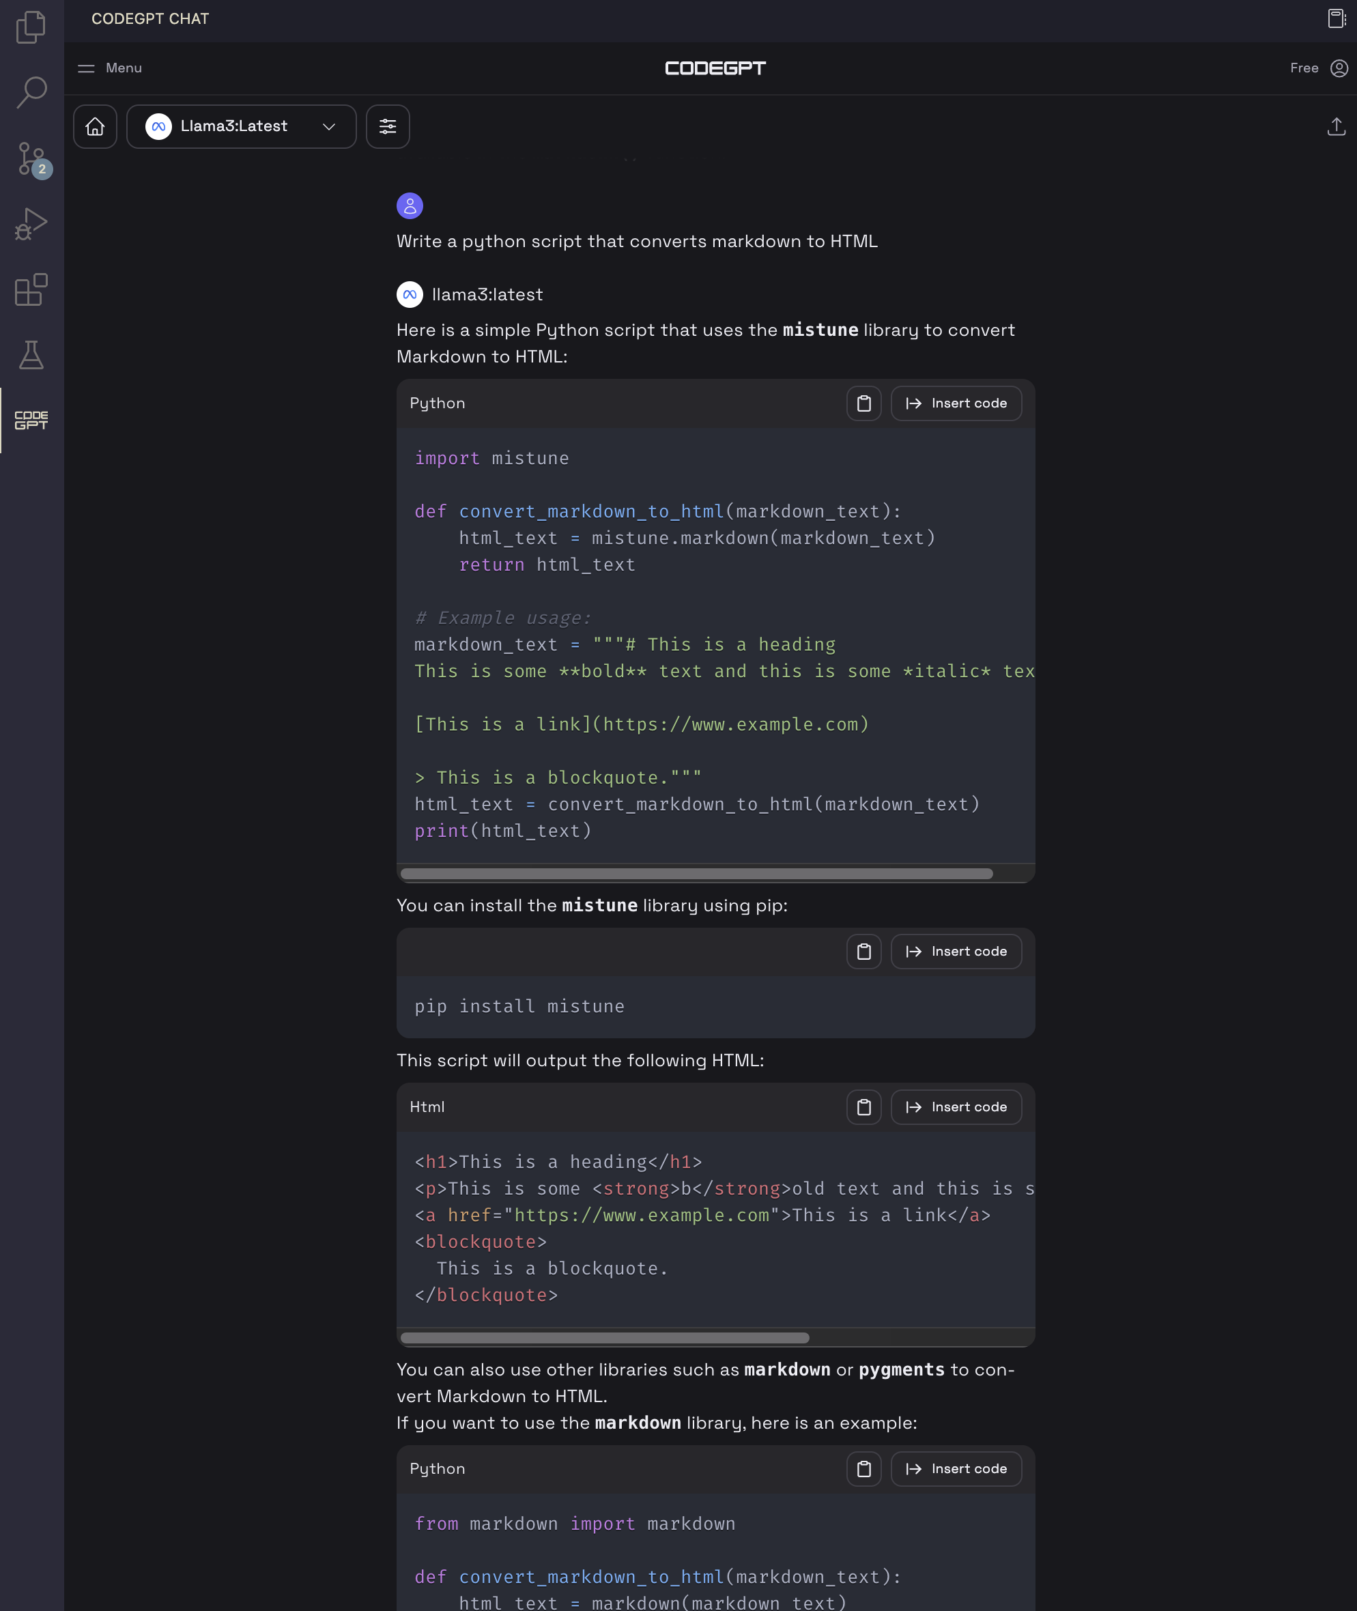The height and width of the screenshot is (1611, 1357).
Task: Click the 'import mistune' code line
Action: point(491,459)
